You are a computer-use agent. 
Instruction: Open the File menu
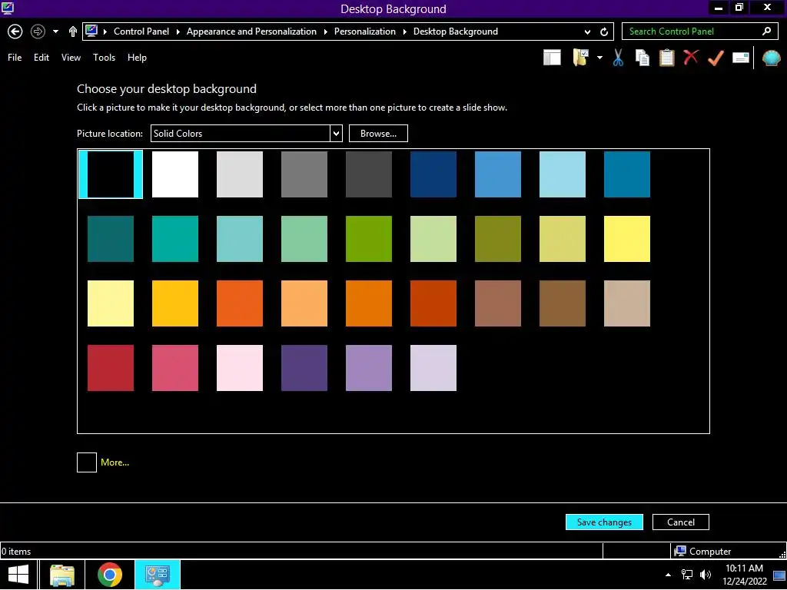click(15, 58)
